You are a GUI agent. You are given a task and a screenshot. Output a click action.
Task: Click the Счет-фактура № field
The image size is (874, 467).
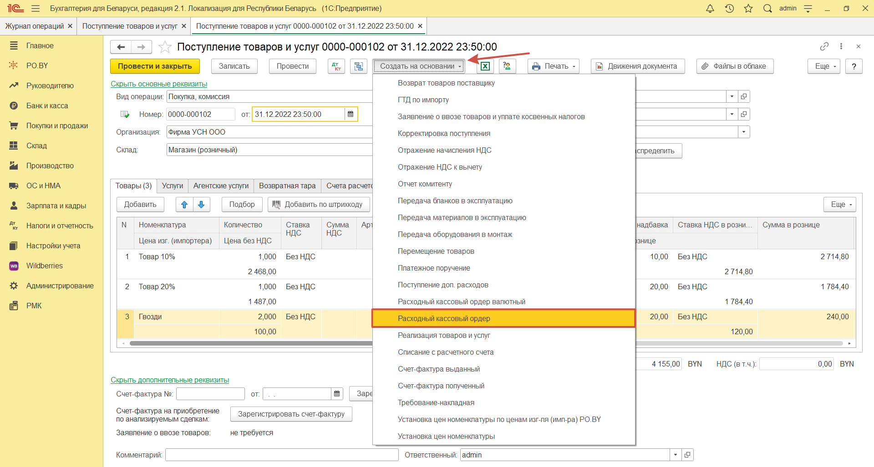click(210, 394)
